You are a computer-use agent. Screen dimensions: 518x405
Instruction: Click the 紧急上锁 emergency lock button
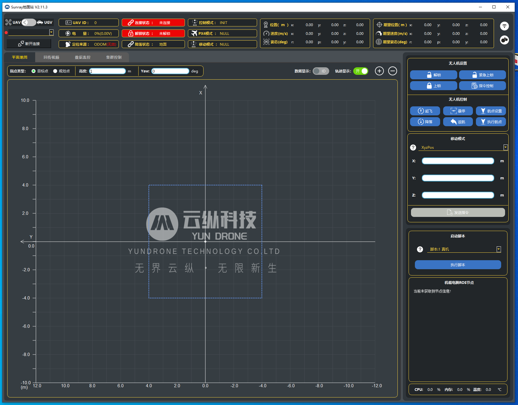(482, 75)
